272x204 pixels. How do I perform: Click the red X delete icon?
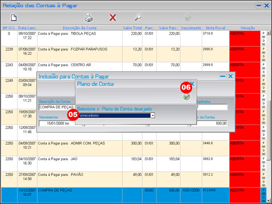(113, 17)
